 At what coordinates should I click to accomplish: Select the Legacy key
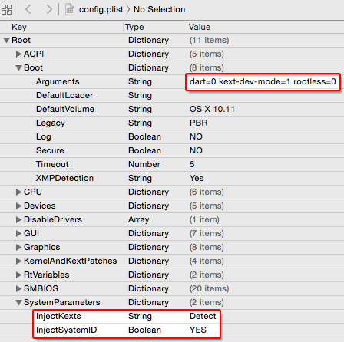(x=51, y=123)
